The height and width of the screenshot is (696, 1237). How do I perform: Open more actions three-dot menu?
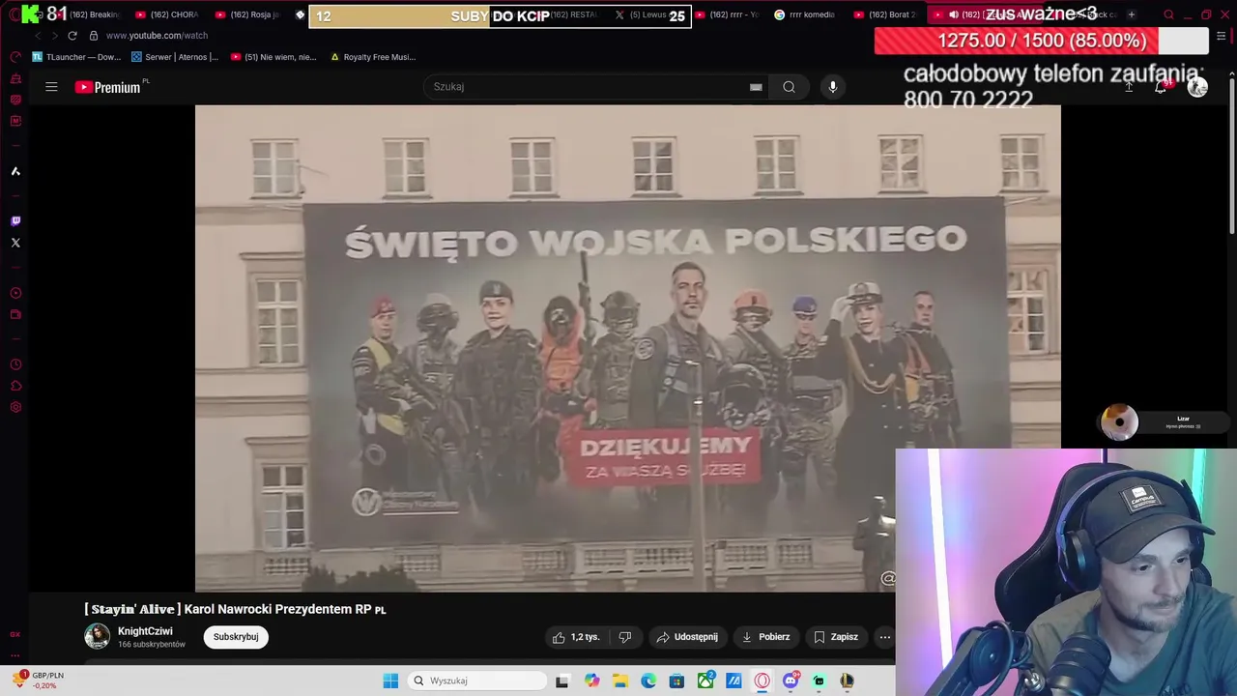[884, 637]
